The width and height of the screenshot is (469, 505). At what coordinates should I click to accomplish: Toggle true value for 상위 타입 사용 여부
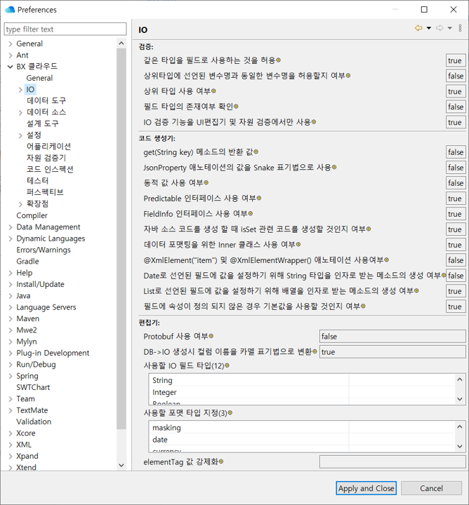click(x=455, y=91)
